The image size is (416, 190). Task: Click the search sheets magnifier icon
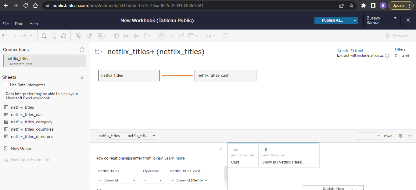(x=82, y=78)
